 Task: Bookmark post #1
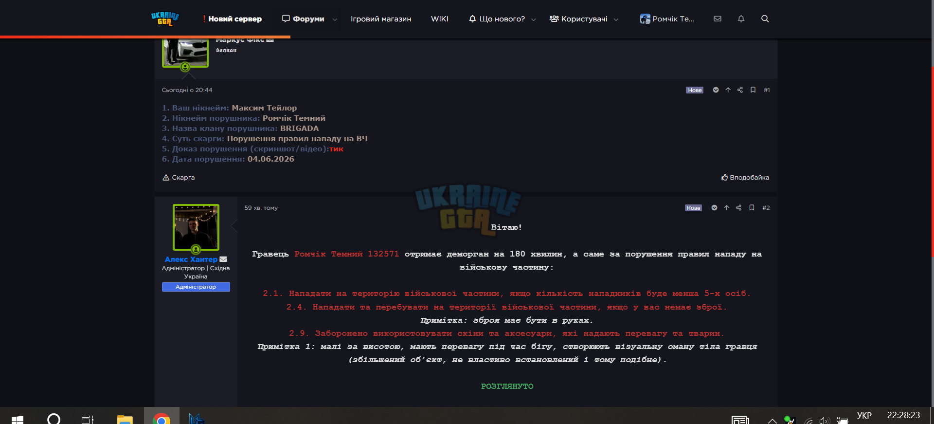[x=753, y=90]
